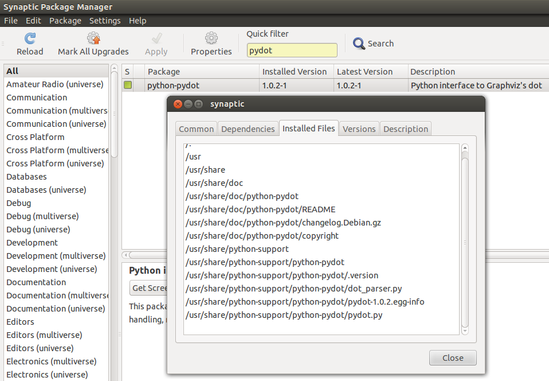Click the Mark All Upgrades icon
This screenshot has width=549, height=381.
click(93, 38)
